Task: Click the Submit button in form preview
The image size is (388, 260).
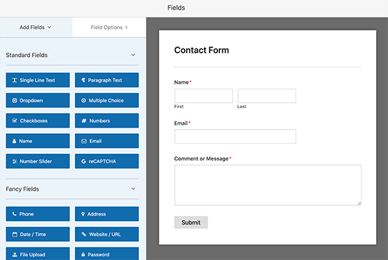Action: point(191,223)
